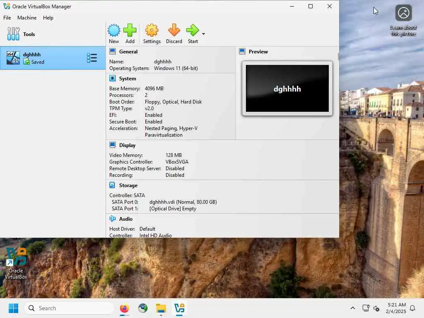Click the General section icon
Image resolution: width=424 pixels, height=318 pixels.
pyautogui.click(x=113, y=51)
